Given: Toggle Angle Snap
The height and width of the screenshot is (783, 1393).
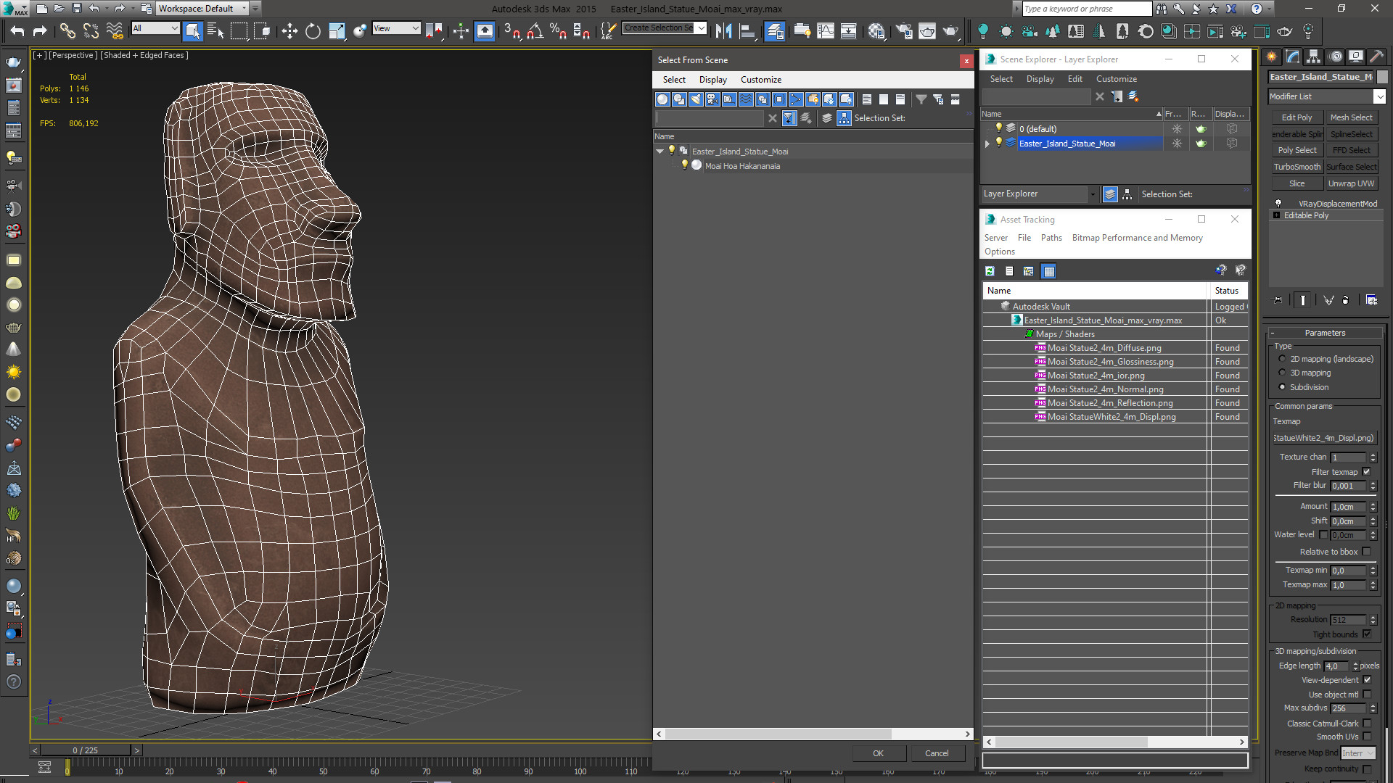Looking at the screenshot, I should click(x=535, y=30).
